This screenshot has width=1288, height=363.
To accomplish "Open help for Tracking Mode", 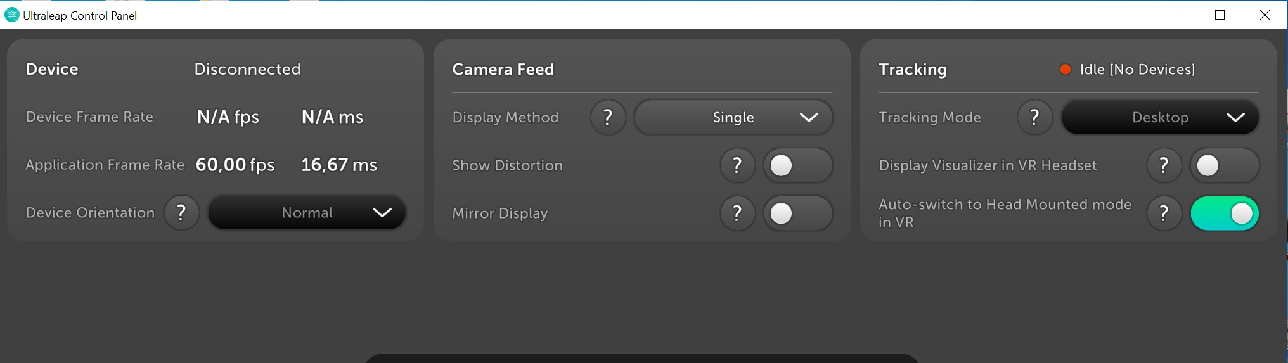I will point(1034,117).
